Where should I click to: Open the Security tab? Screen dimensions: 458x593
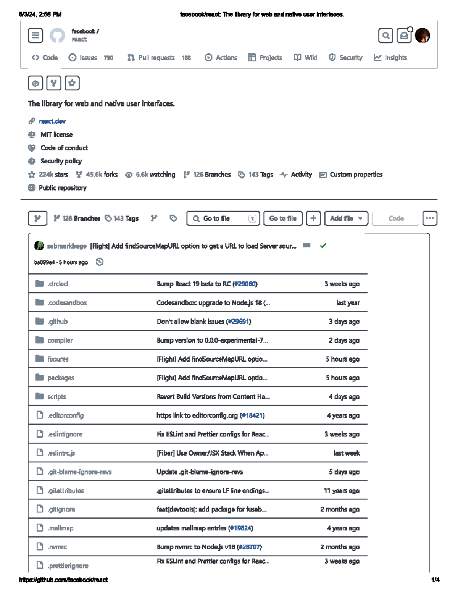pos(345,58)
